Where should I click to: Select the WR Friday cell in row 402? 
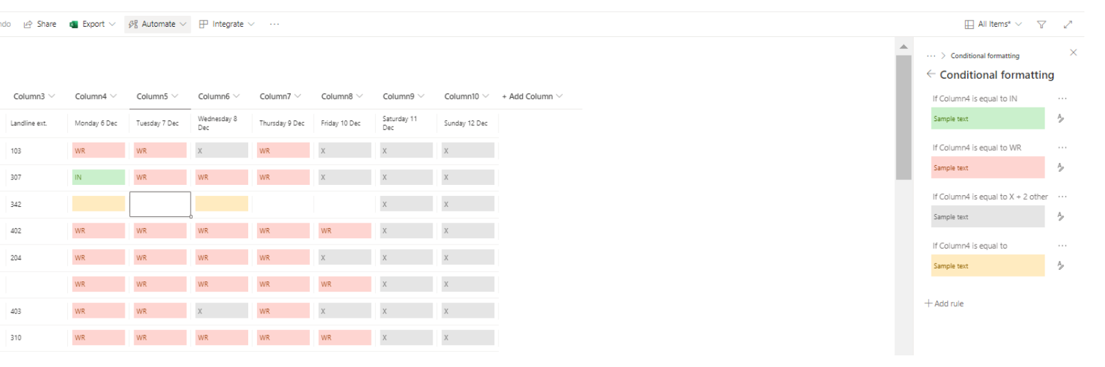[345, 231]
